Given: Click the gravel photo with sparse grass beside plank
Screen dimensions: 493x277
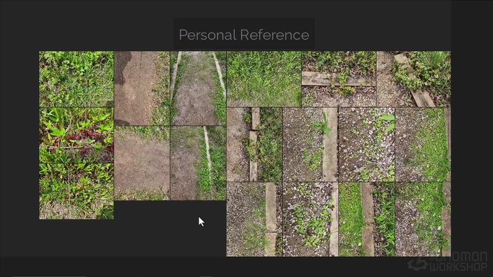Looking at the screenshot, I should click(255, 219).
